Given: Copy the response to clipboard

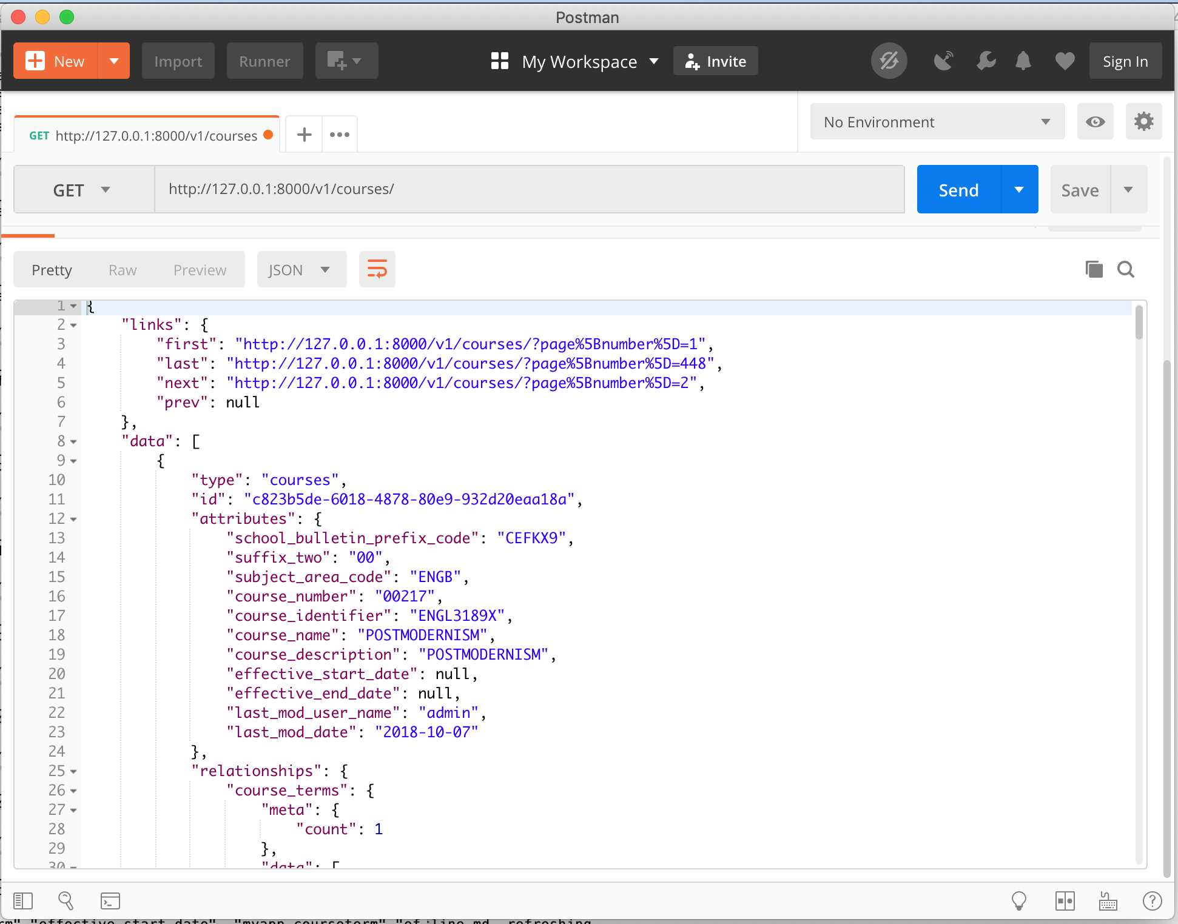Looking at the screenshot, I should click(x=1094, y=269).
